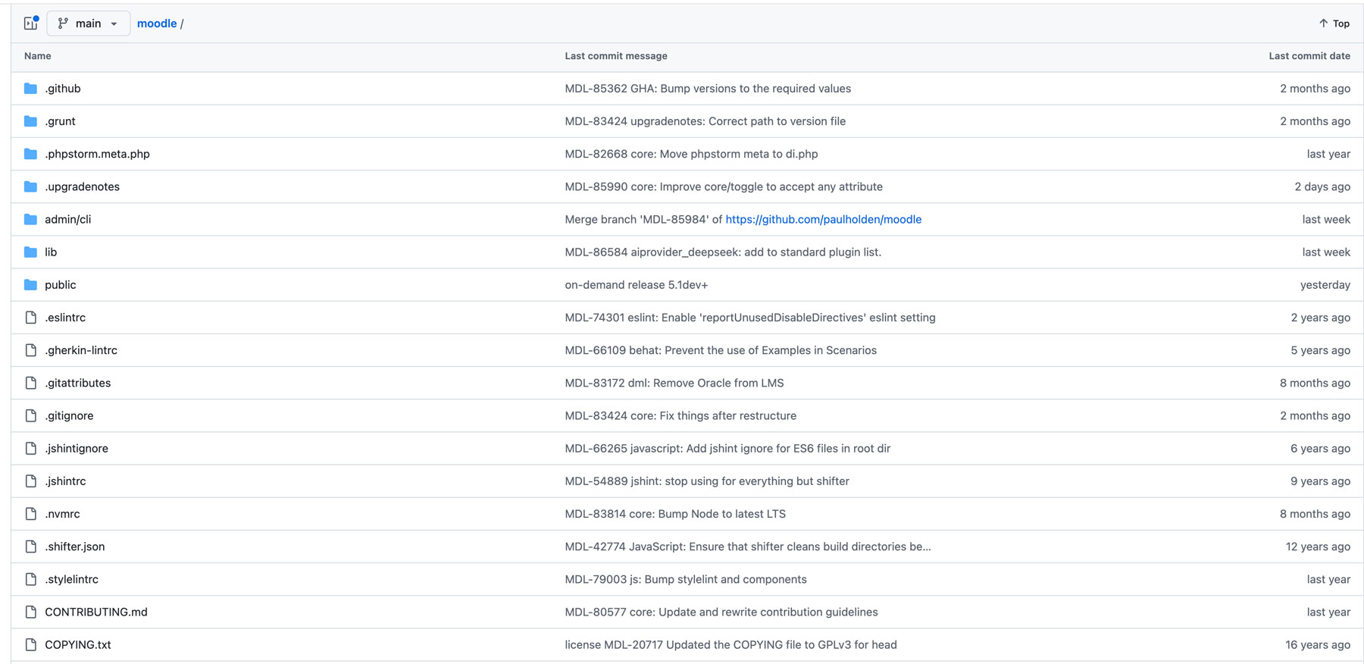The width and height of the screenshot is (1364, 664).
Task: Open the .gitattributes file
Action: point(77,383)
